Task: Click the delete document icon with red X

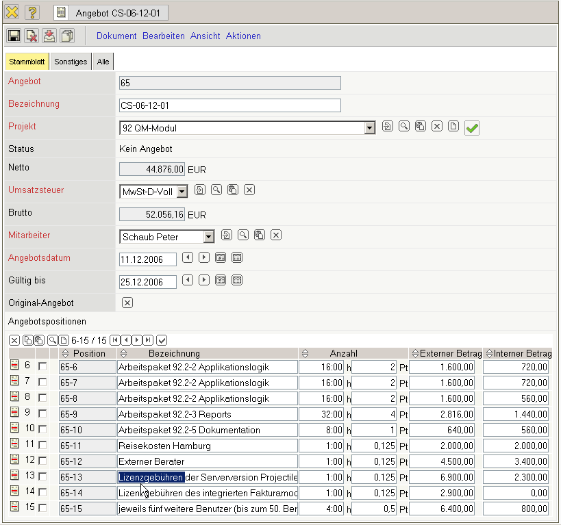Action: point(32,36)
